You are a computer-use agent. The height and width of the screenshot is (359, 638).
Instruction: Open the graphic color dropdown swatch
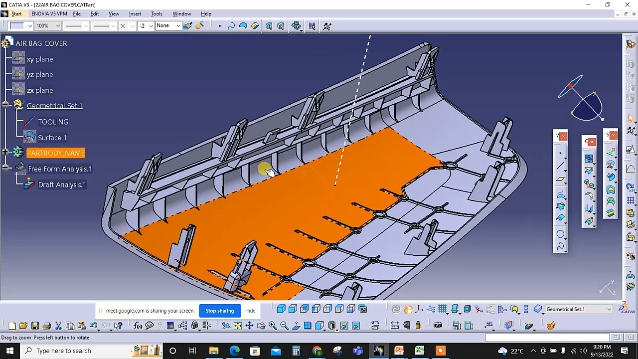pyautogui.click(x=21, y=25)
